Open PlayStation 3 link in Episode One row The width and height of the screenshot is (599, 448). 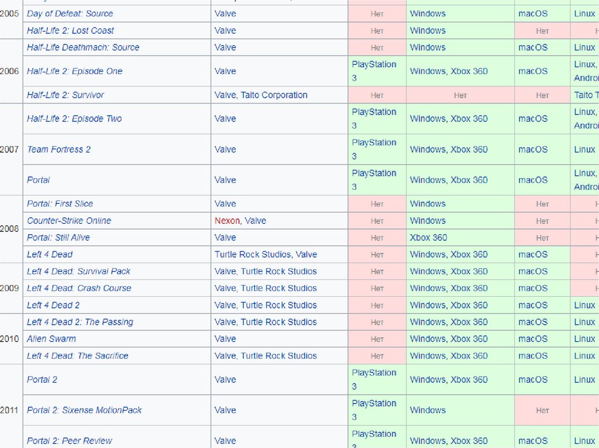point(374,71)
